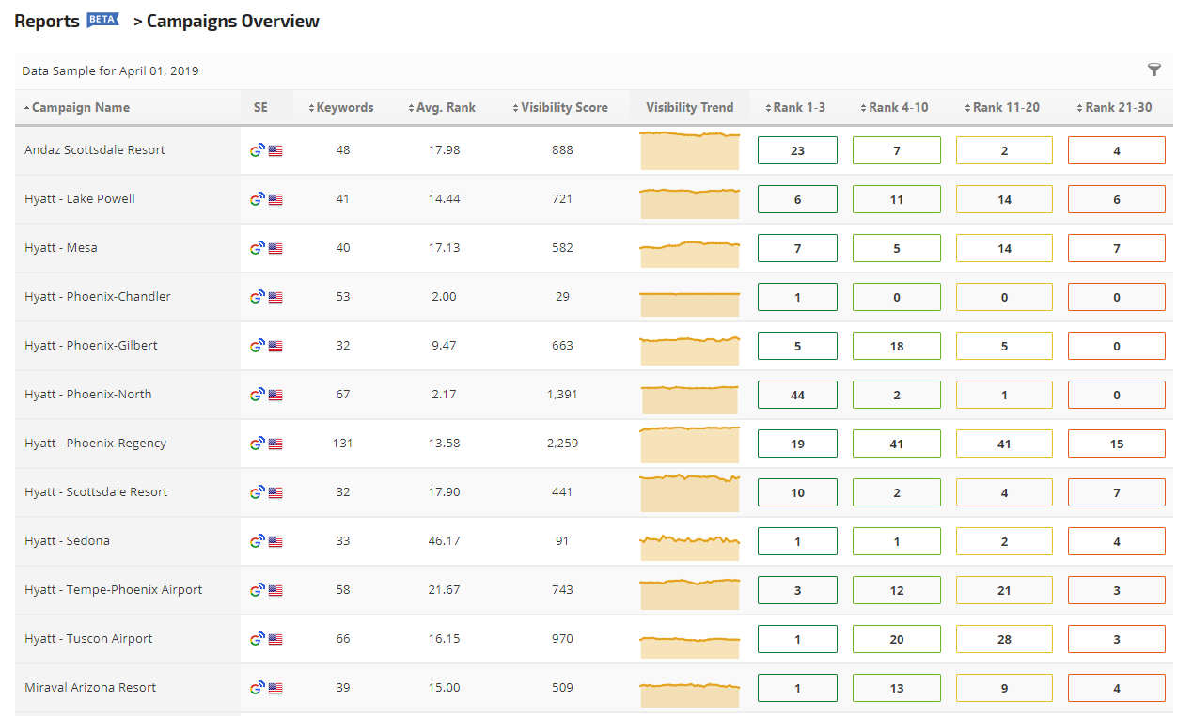Image resolution: width=1177 pixels, height=716 pixels.
Task: Click Reports breadcrumb title
Action: click(47, 21)
